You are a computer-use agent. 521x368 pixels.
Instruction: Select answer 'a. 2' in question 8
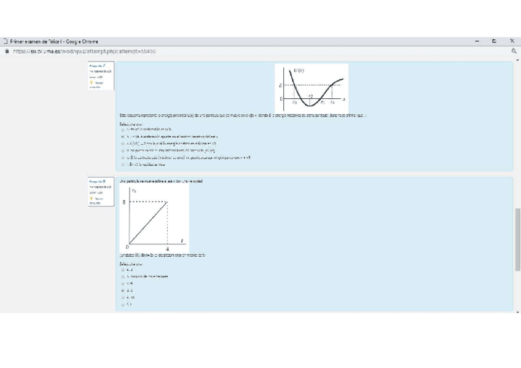pyautogui.click(x=123, y=270)
